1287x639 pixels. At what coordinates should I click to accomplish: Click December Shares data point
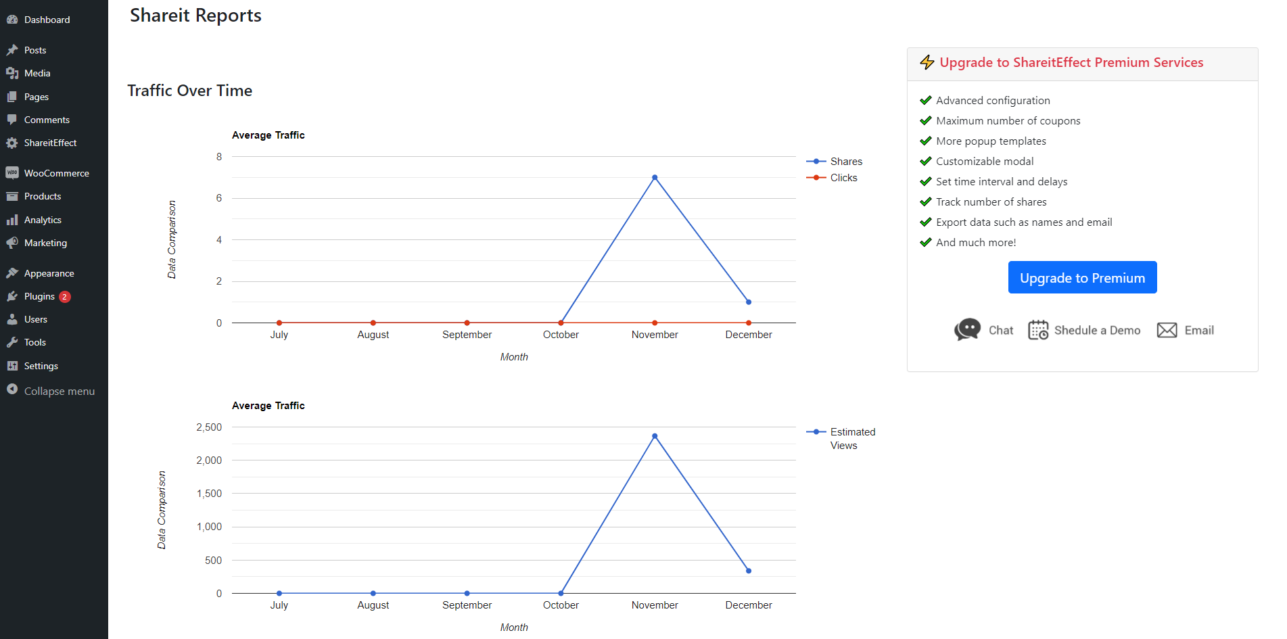pos(749,302)
